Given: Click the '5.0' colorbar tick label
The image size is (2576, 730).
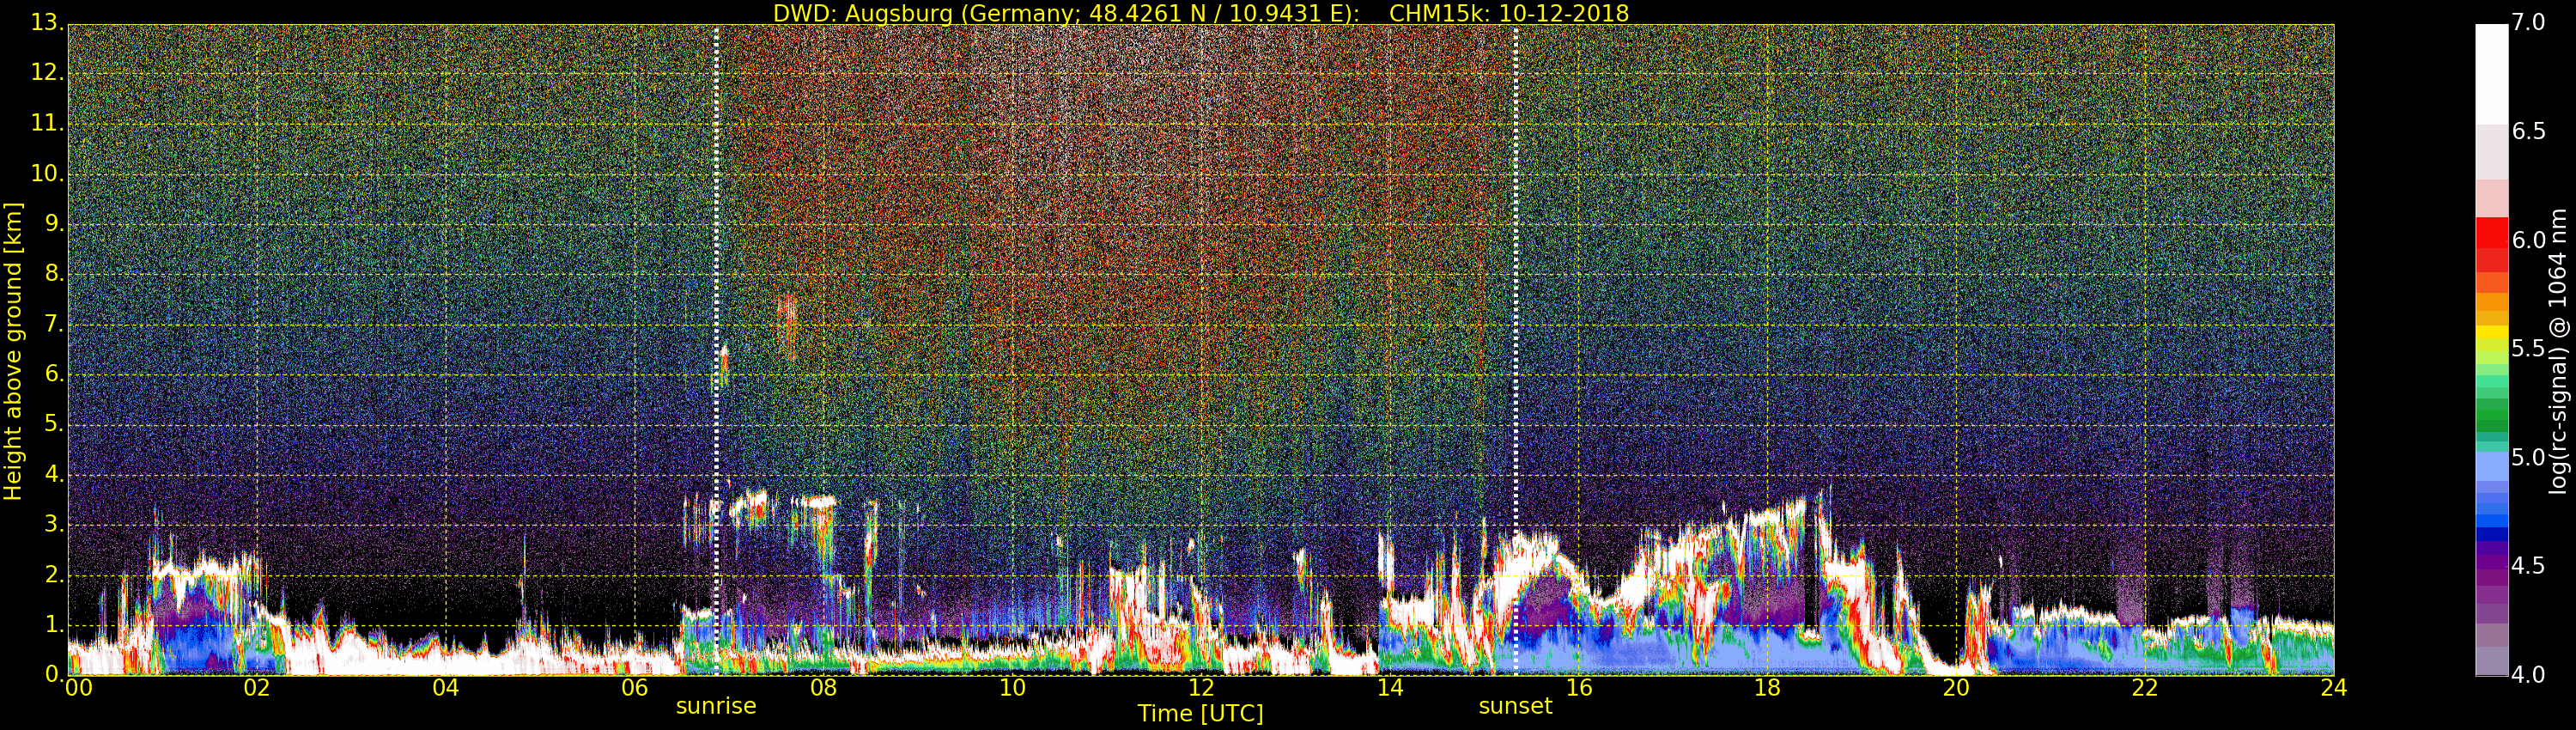Looking at the screenshot, I should pyautogui.click(x=2528, y=458).
